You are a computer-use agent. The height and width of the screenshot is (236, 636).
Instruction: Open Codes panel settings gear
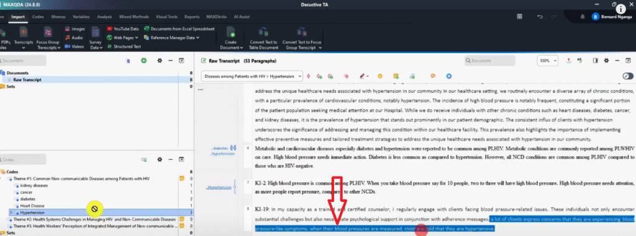tap(160, 159)
